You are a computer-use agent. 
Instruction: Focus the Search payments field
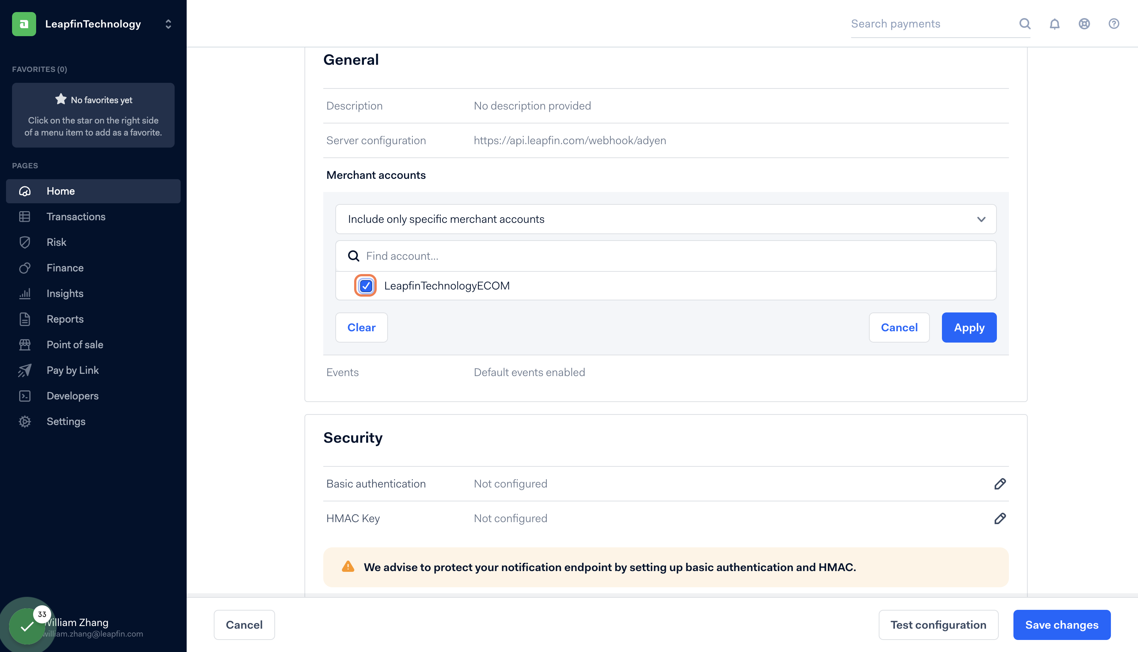tap(931, 24)
